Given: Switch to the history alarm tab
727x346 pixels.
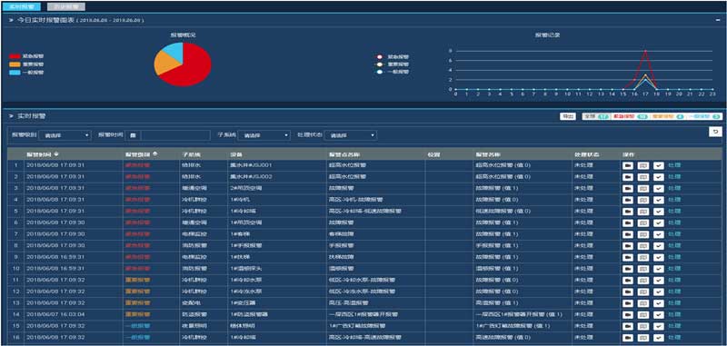Looking at the screenshot, I should tap(65, 7).
